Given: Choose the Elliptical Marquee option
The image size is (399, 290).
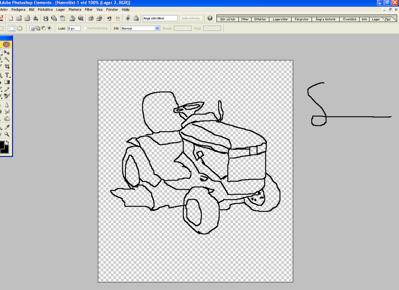Looking at the screenshot, I should click(20, 28).
